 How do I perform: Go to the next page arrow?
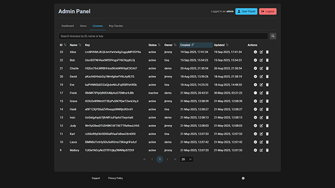click(x=167, y=159)
